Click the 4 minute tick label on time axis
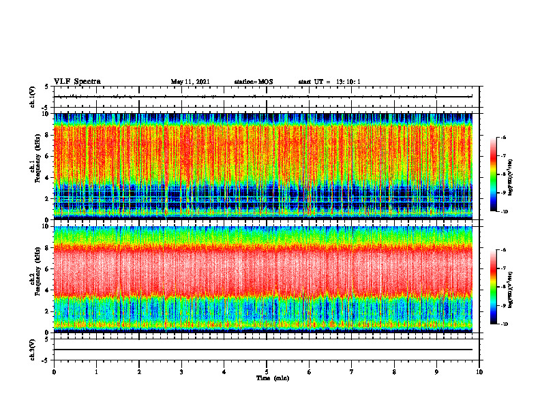The width and height of the screenshot is (540, 417). pyautogui.click(x=224, y=372)
